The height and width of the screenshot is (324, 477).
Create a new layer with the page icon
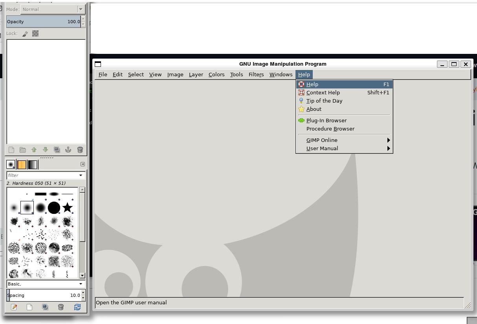tap(11, 150)
